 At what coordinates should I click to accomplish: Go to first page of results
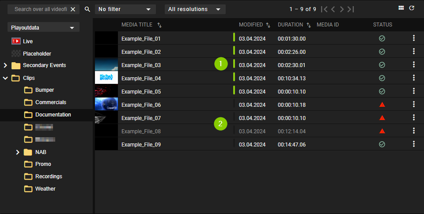[x=325, y=9]
